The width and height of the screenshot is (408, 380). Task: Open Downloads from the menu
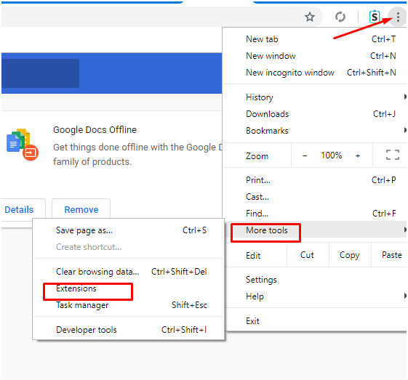[x=315, y=114]
